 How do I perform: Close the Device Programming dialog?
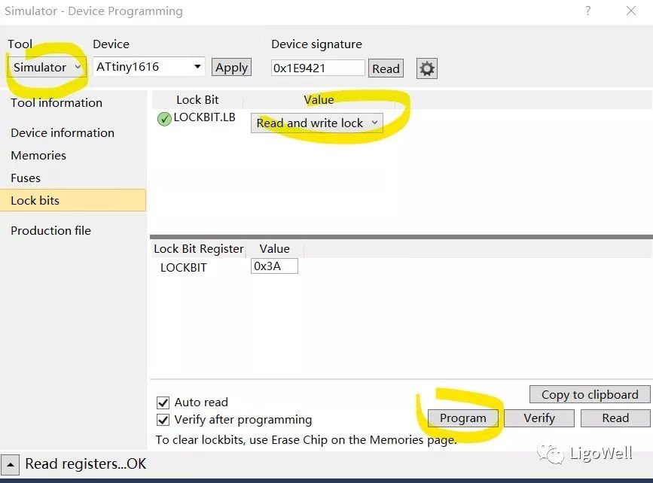point(631,11)
